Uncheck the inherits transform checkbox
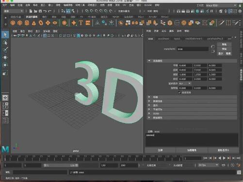Viewport: 243px width, 182px height. pos(179,92)
